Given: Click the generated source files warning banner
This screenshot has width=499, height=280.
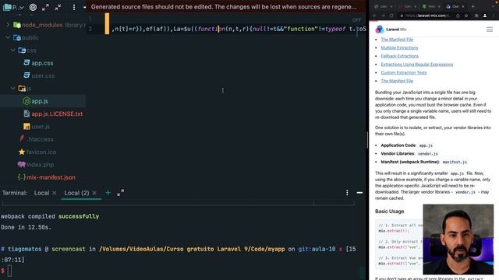Looking at the screenshot, I should [226, 7].
